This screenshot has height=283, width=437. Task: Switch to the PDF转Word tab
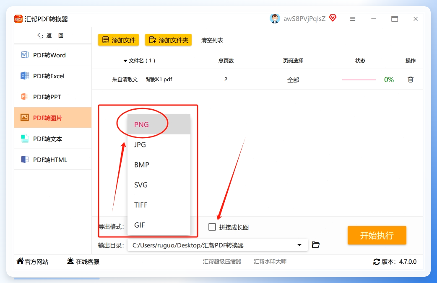click(x=53, y=55)
